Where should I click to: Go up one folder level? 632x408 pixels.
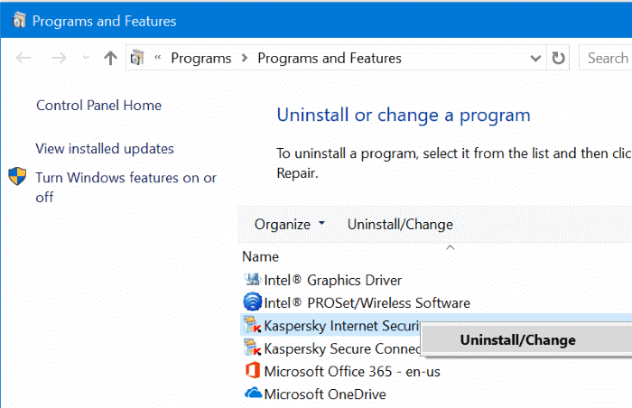click(x=110, y=59)
